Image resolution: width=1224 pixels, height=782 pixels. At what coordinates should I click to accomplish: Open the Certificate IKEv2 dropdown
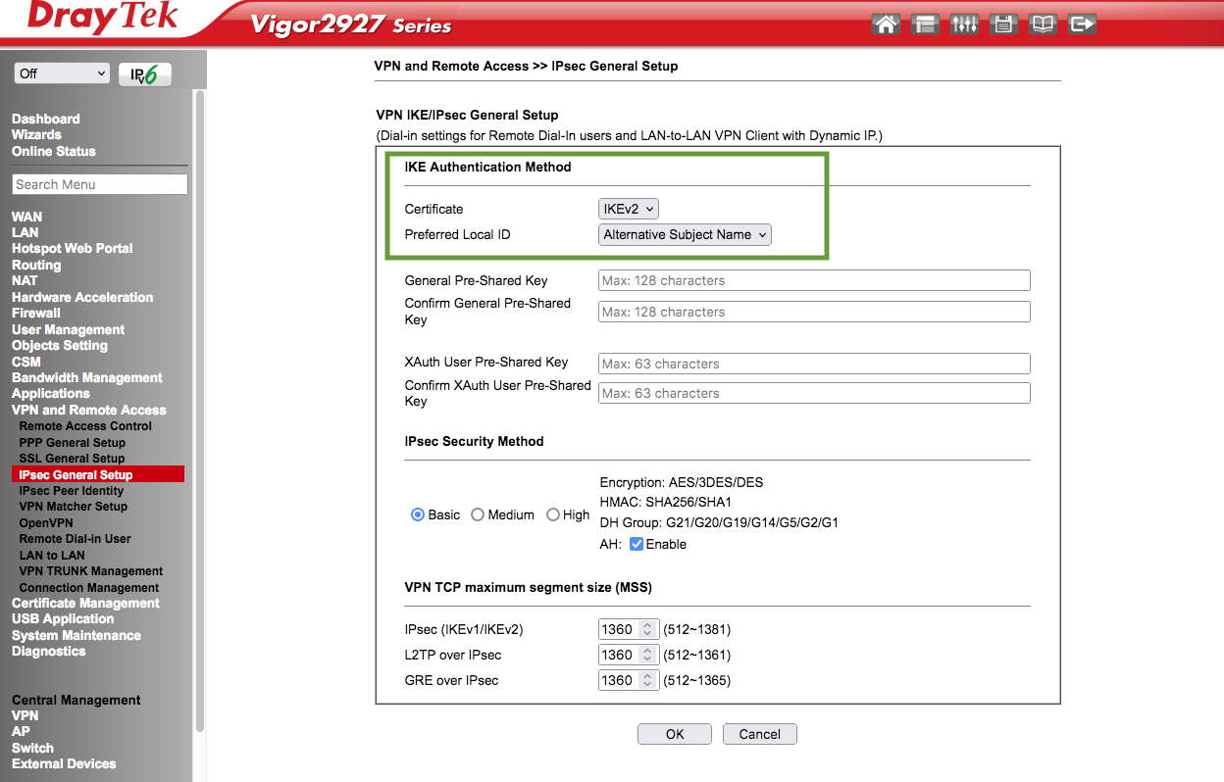click(629, 208)
